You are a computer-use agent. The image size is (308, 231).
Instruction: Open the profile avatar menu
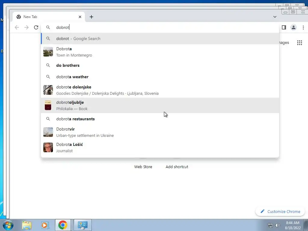coord(294,27)
